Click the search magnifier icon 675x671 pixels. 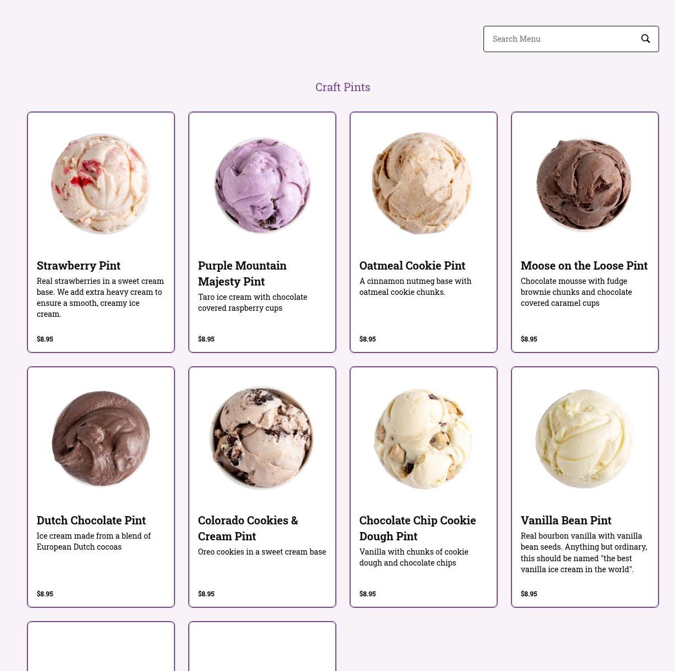point(645,38)
